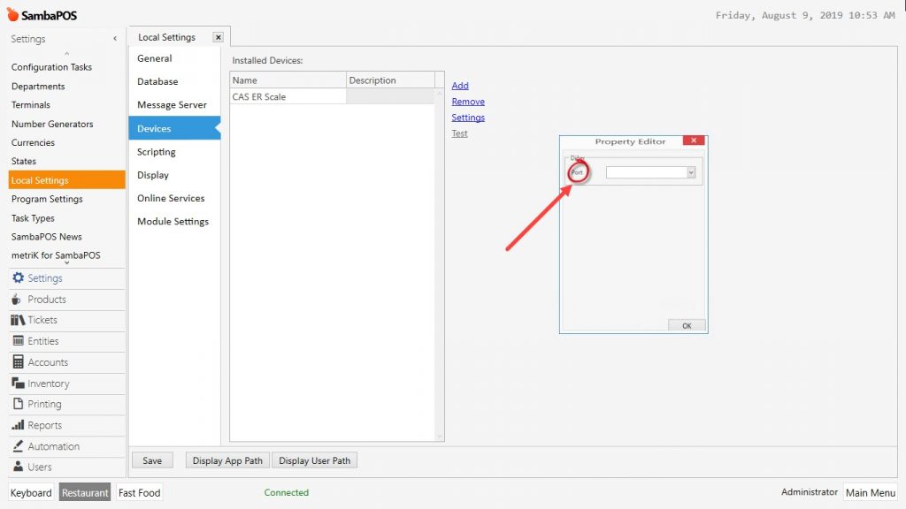This screenshot has width=906, height=509.
Task: Switch to Fast Food department
Action: click(x=139, y=492)
